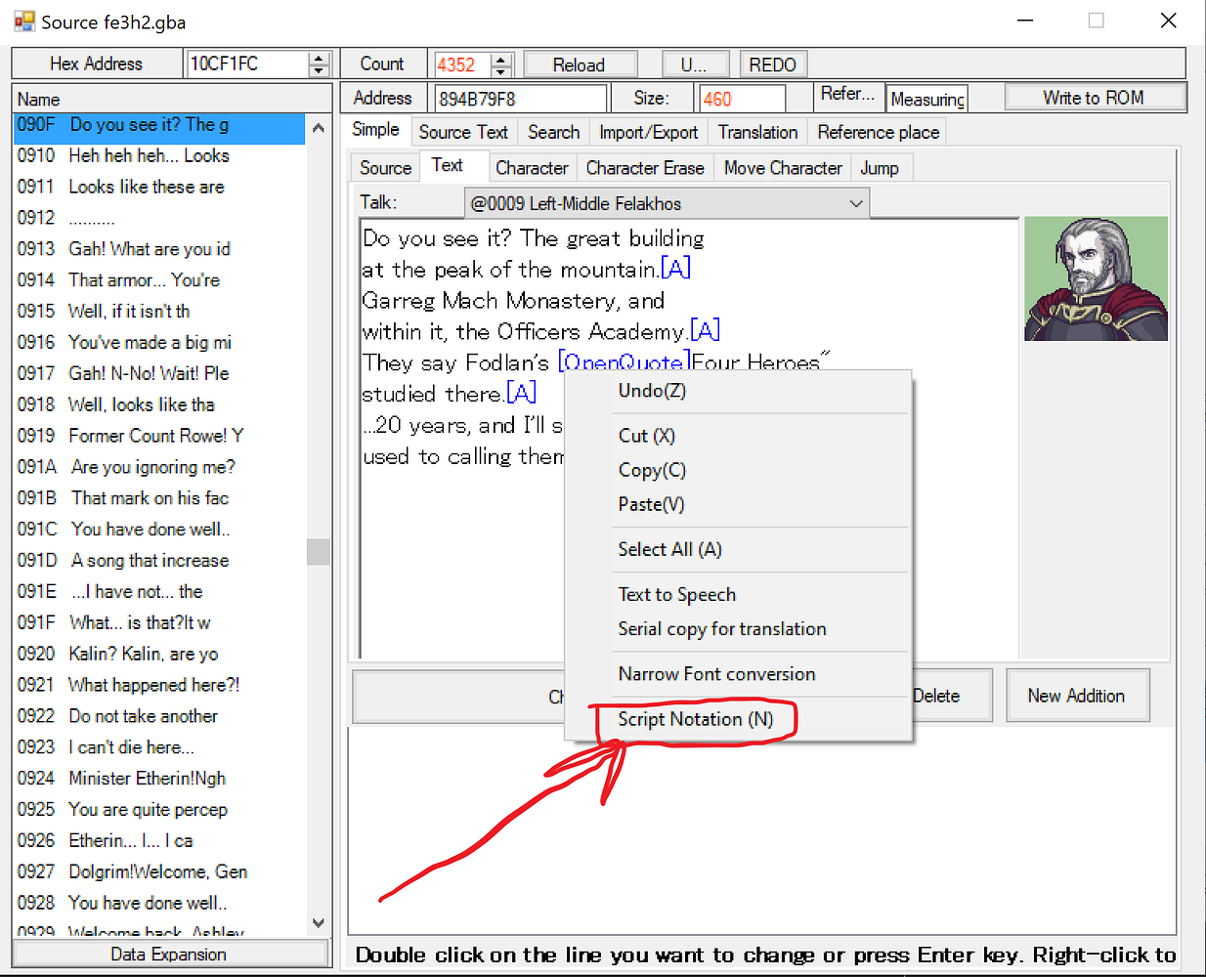Select the Source tab

coord(384,167)
